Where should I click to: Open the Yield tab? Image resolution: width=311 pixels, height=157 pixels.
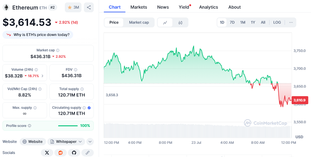tap(184, 7)
